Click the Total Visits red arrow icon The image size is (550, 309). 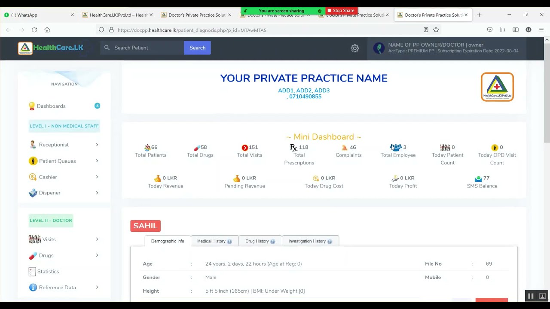[245, 148]
